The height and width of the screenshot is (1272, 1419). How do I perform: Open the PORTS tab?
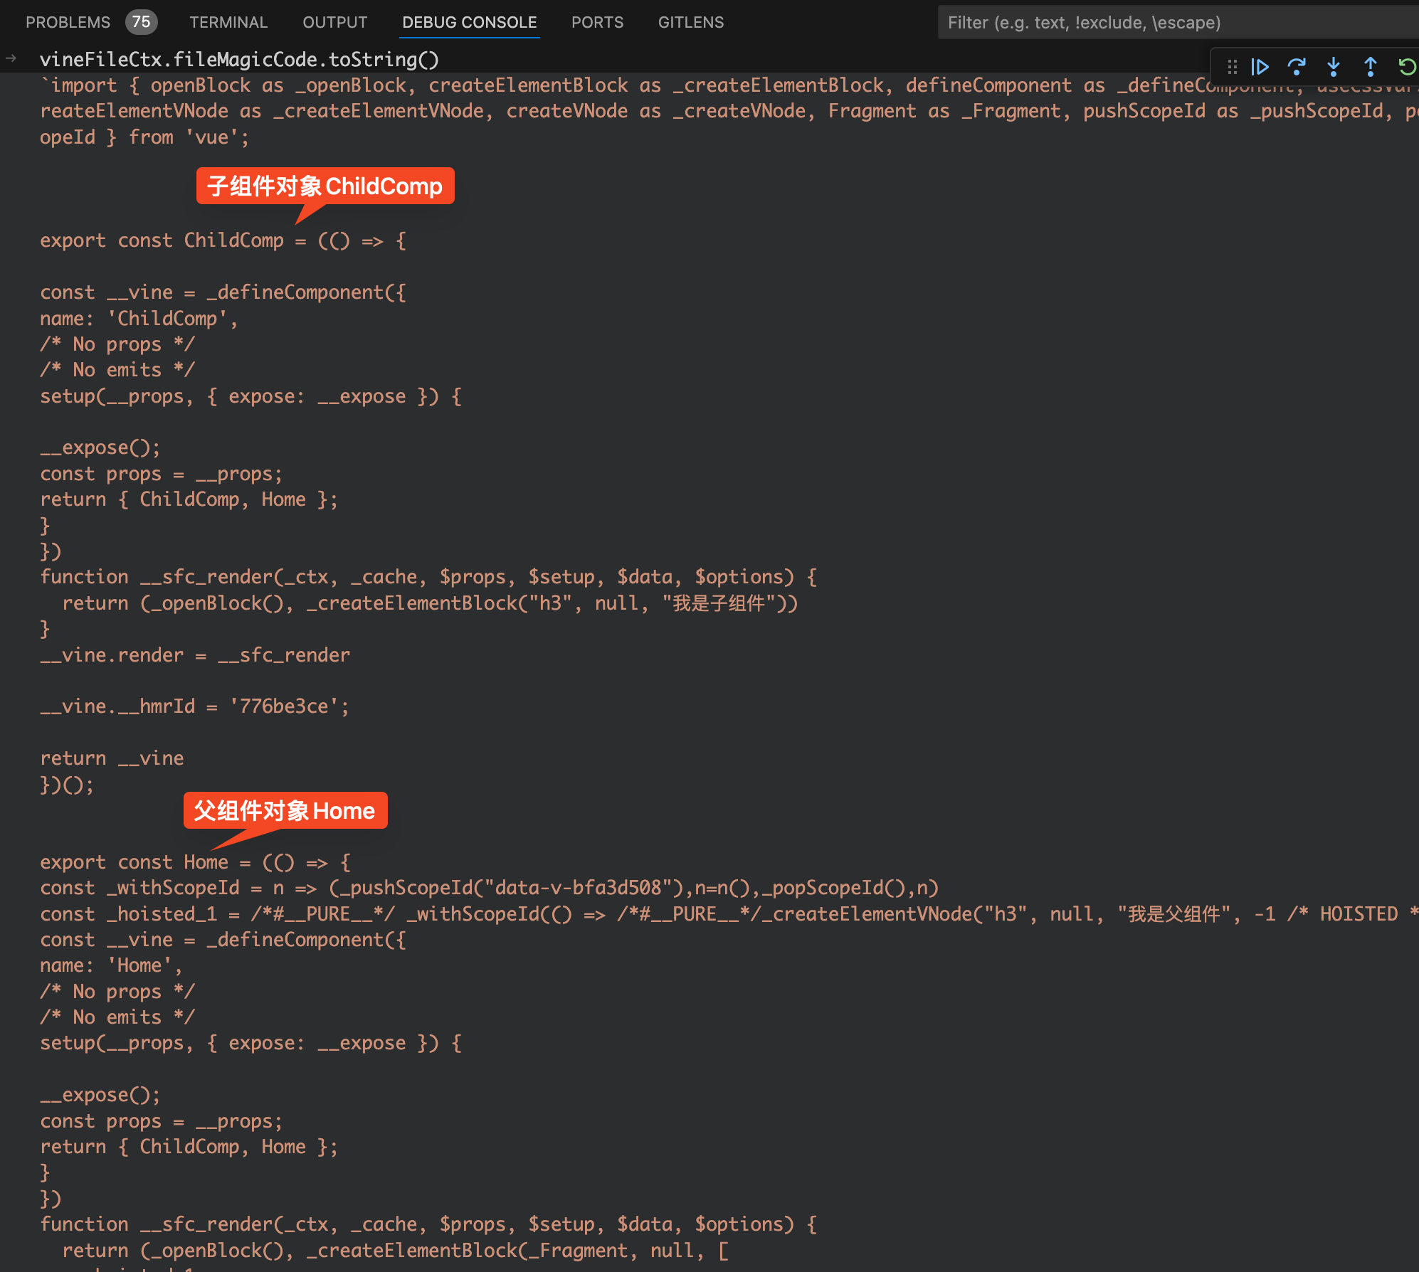click(597, 22)
